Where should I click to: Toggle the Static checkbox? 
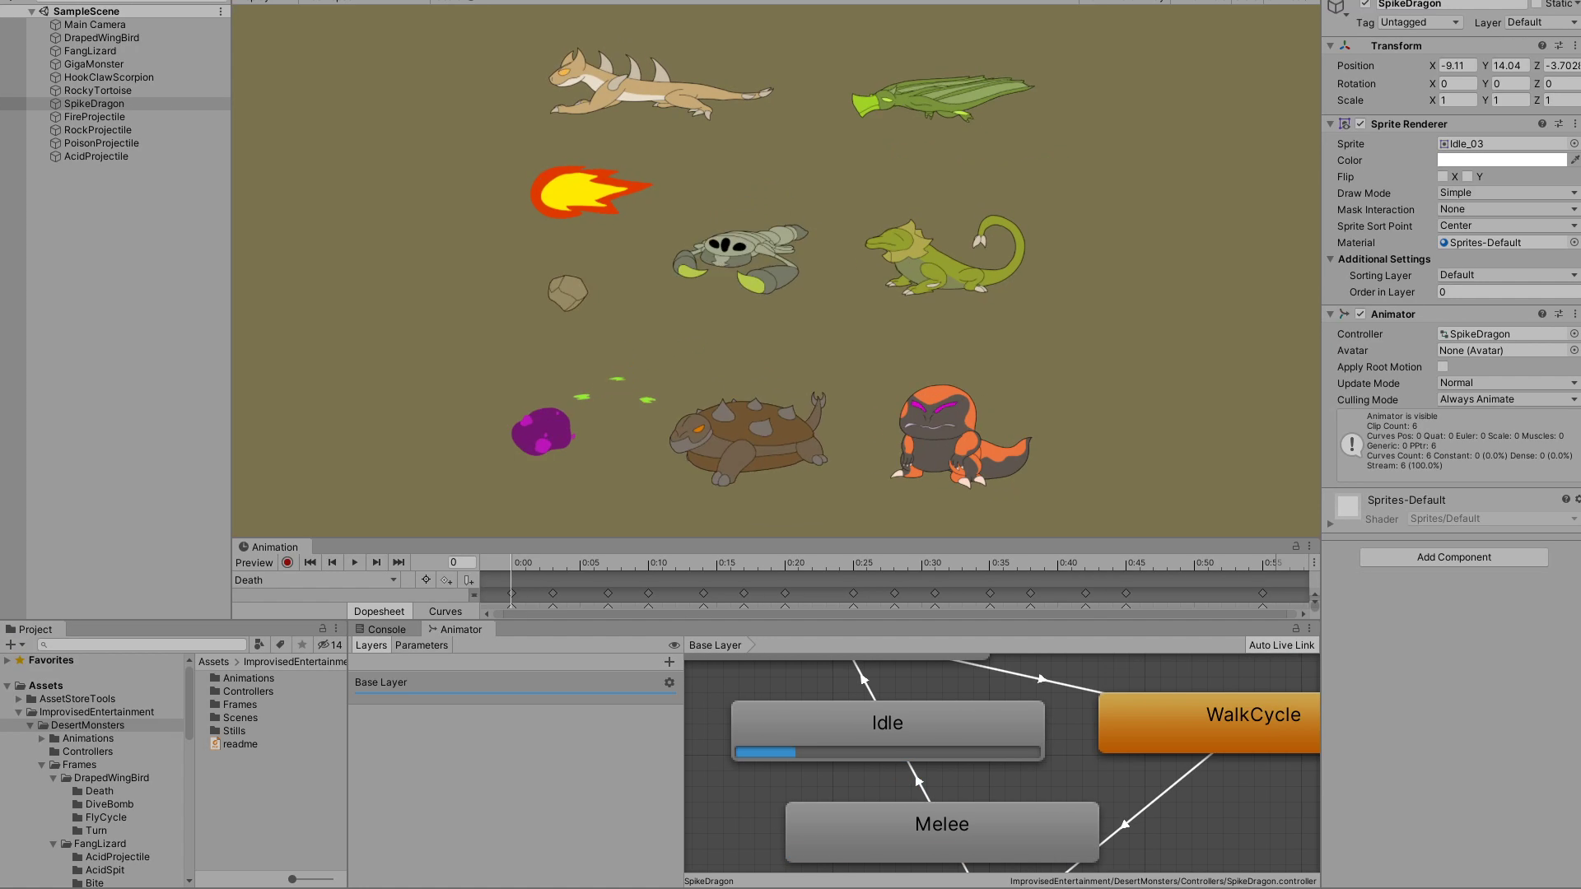click(1536, 4)
